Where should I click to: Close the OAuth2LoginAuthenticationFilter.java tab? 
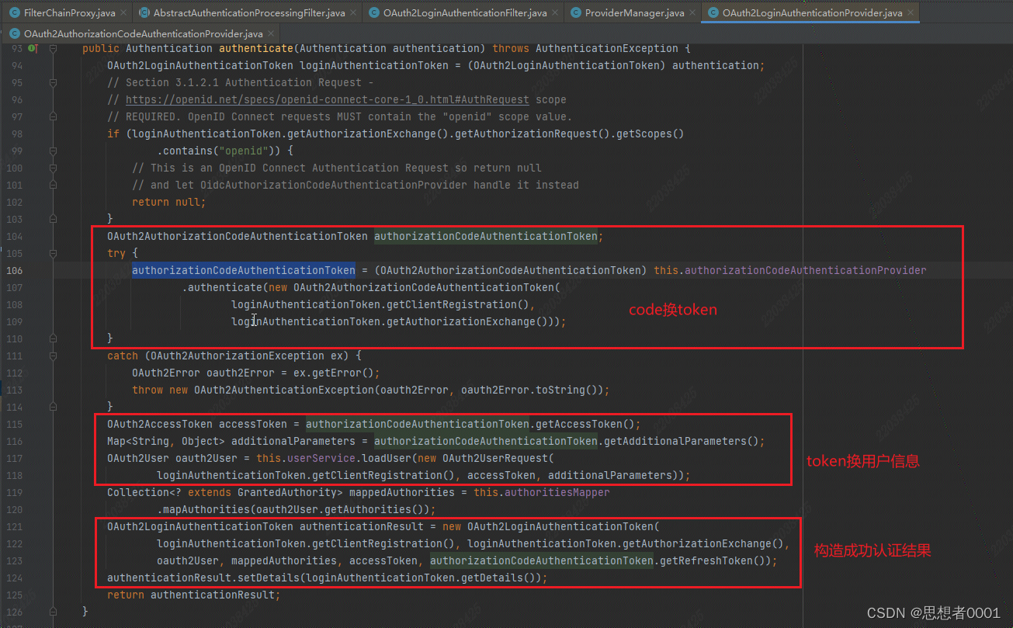pos(554,13)
